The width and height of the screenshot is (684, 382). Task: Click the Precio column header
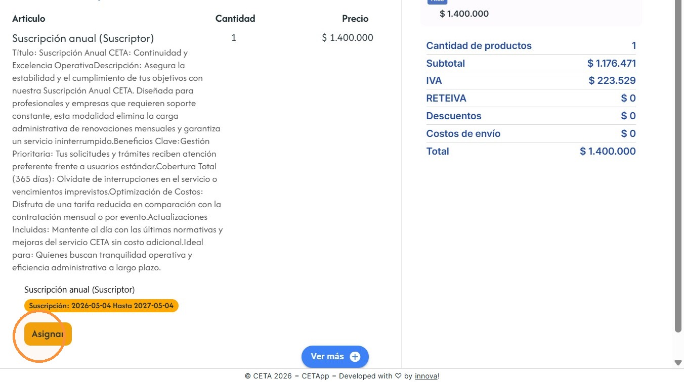point(355,19)
